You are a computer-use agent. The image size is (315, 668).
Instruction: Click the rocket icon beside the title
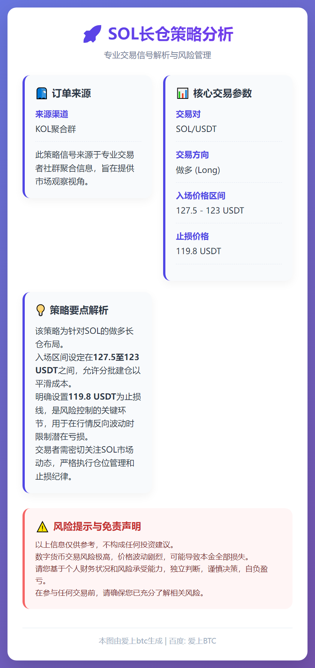tap(92, 34)
